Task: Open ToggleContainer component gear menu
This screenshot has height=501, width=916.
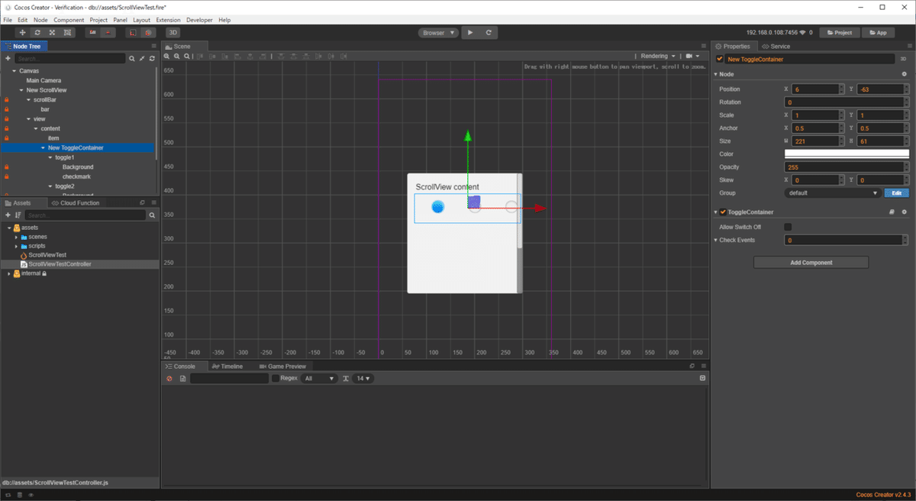Action: coord(904,212)
